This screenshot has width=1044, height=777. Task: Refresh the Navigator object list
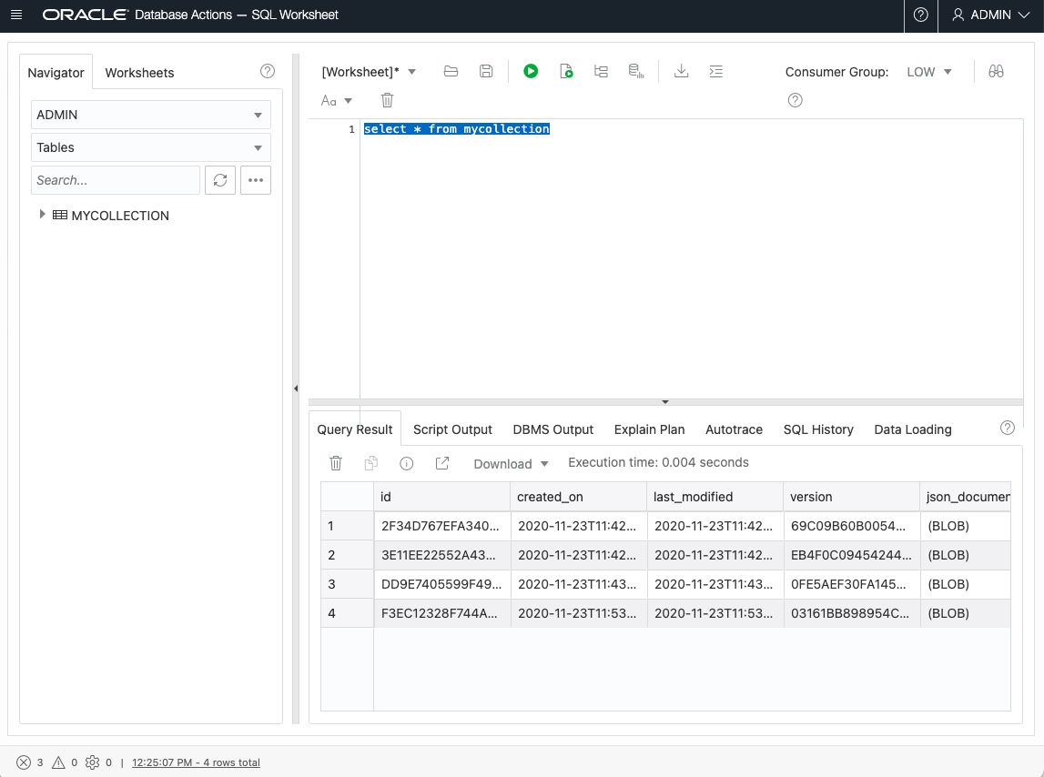(x=219, y=180)
